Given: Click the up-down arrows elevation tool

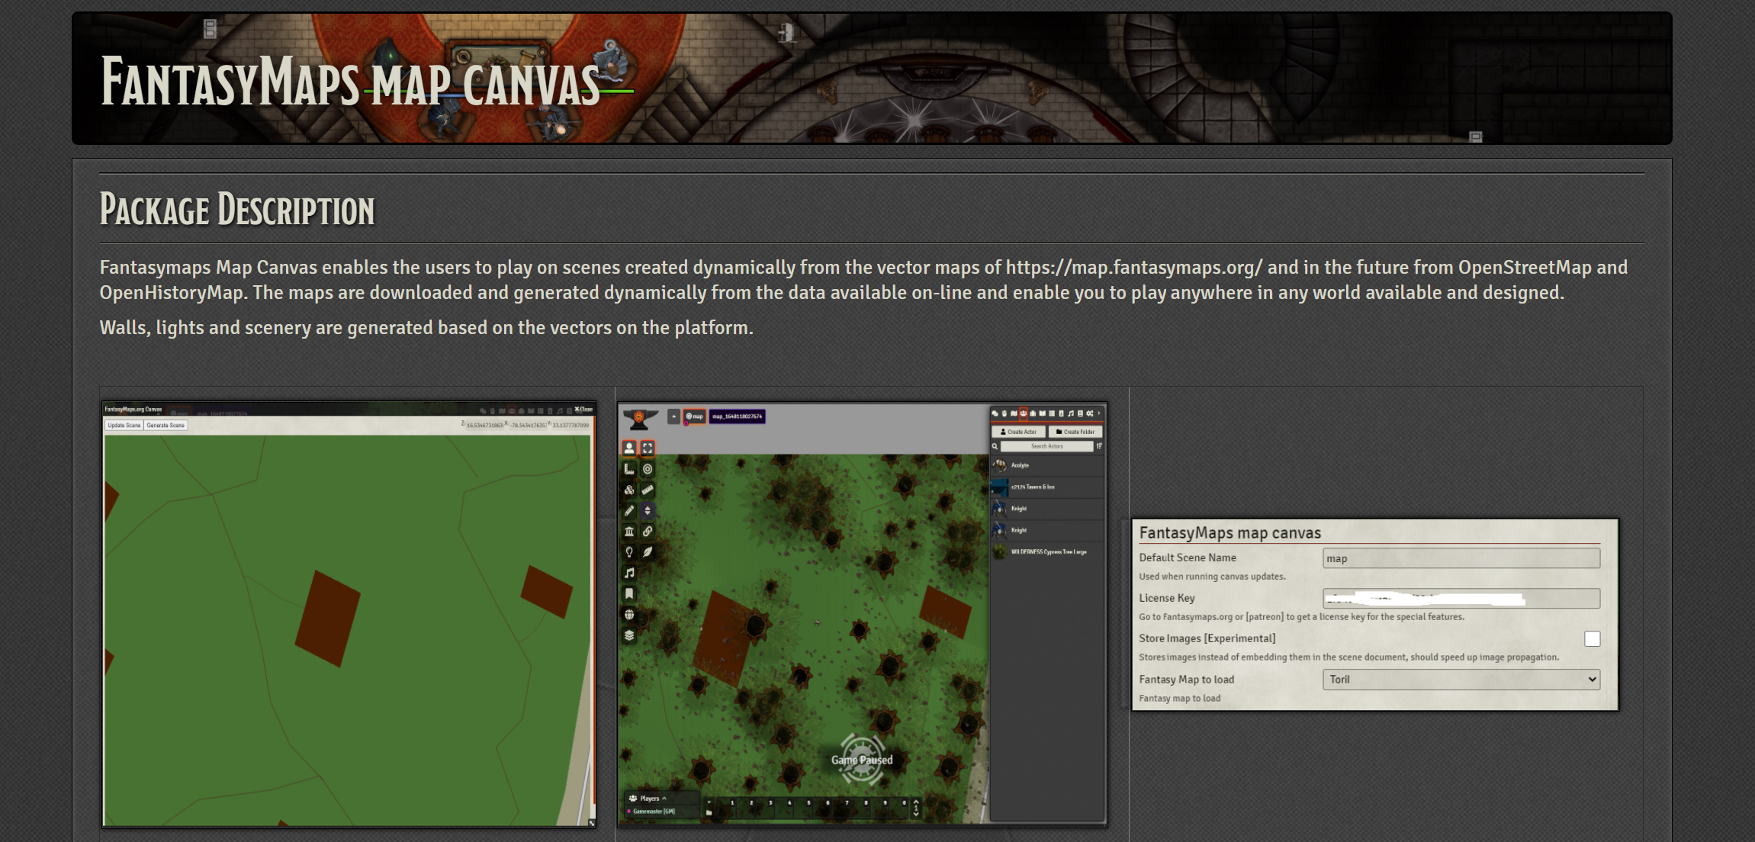Looking at the screenshot, I should [x=648, y=510].
